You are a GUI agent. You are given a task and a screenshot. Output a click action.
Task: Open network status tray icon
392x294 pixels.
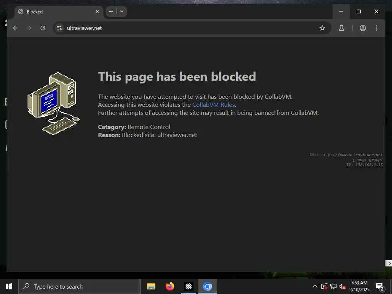click(x=333, y=286)
